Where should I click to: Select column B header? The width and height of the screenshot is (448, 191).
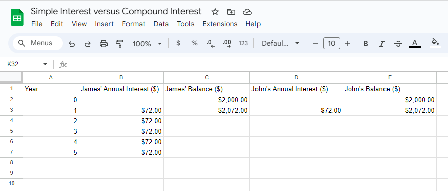tap(121, 77)
